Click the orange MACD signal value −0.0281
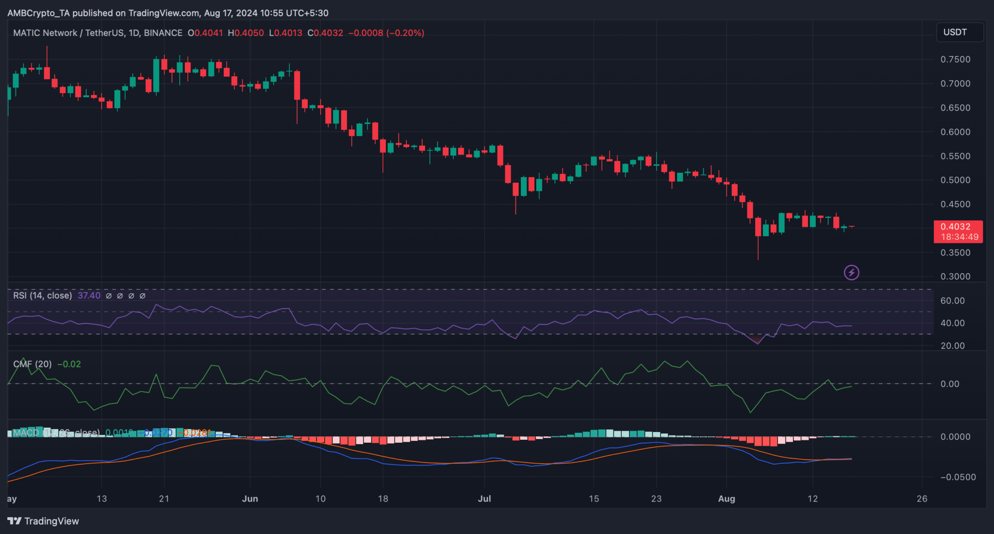994x534 pixels. click(196, 433)
